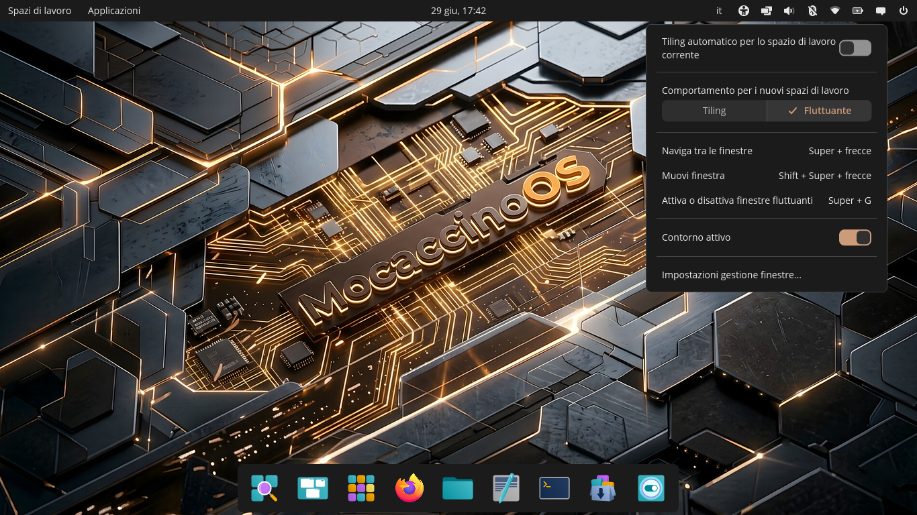Screen dimensions: 917x515
Task: Launch the text editor from the dock
Action: click(x=506, y=488)
